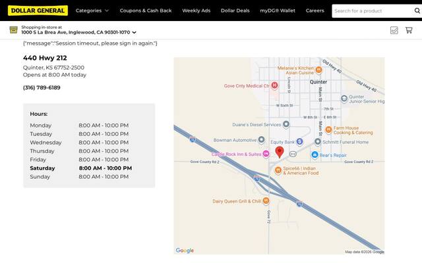The width and height of the screenshot is (422, 263).
Task: Select Equity Bank map marker
Action: coord(299,141)
